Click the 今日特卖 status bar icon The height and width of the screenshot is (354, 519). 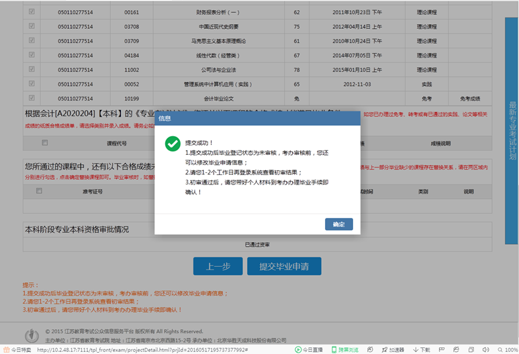[x=17, y=349]
